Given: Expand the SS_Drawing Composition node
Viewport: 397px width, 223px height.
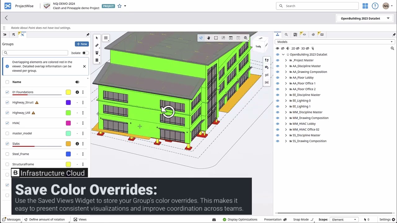Looking at the screenshot, I should pos(286,141).
